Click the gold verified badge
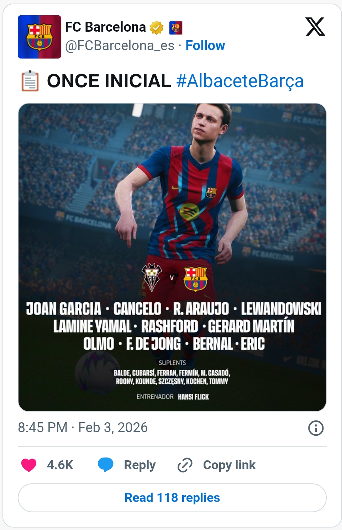 pyautogui.click(x=156, y=27)
